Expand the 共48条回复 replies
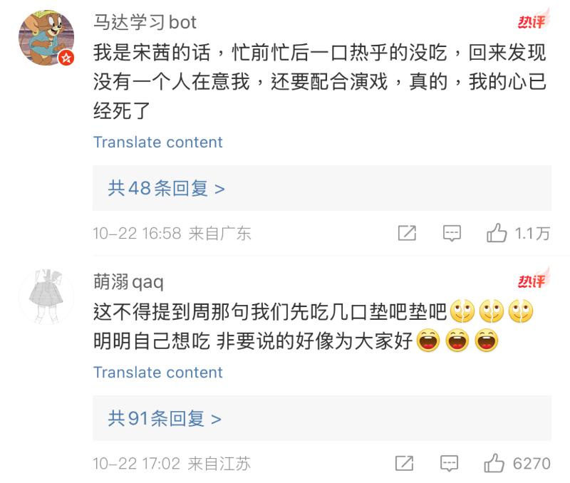570x483 pixels. click(x=166, y=188)
